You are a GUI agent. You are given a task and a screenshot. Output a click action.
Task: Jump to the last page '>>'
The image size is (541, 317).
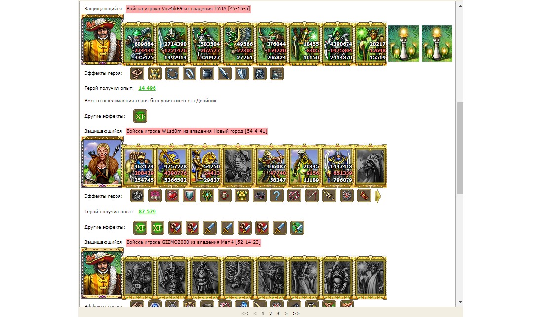pos(296,313)
